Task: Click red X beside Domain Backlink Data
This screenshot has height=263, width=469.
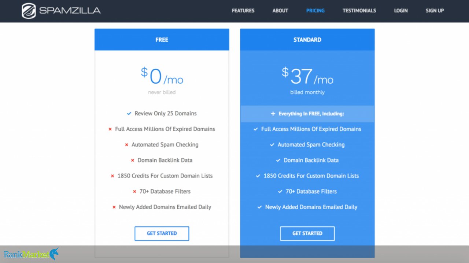Action: point(133,160)
